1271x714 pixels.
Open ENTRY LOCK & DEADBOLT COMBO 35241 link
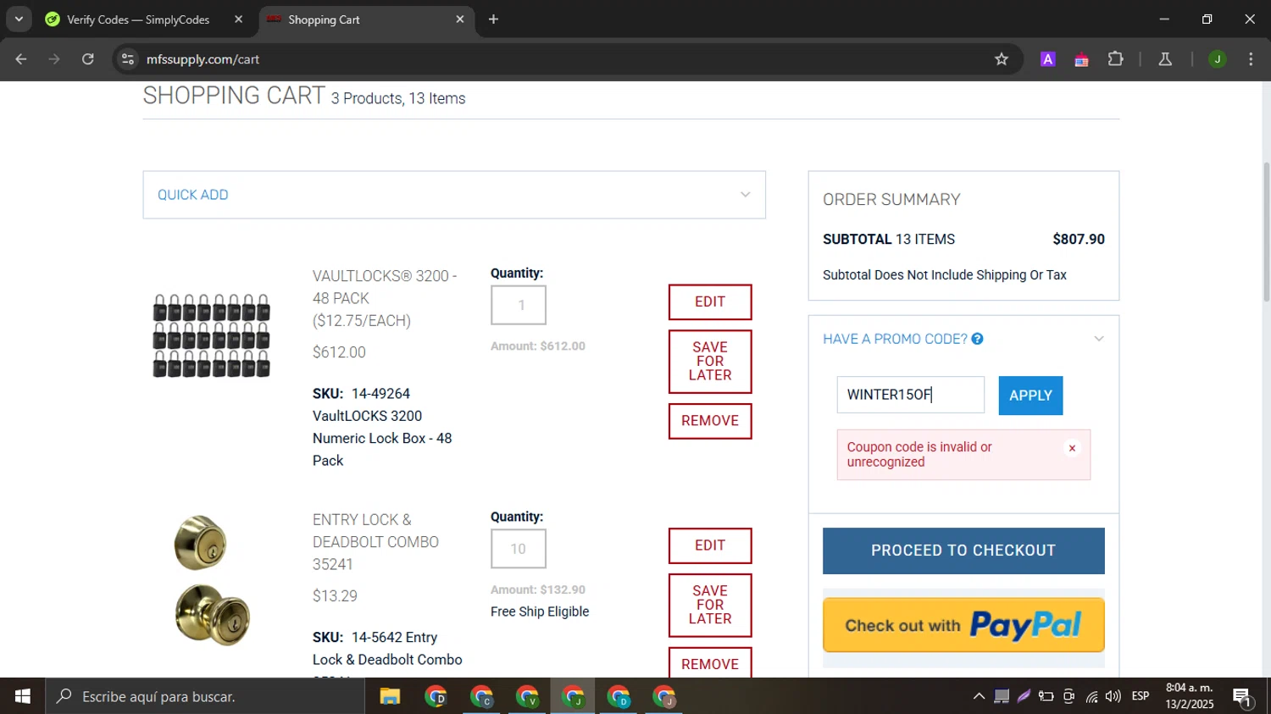coord(376,542)
